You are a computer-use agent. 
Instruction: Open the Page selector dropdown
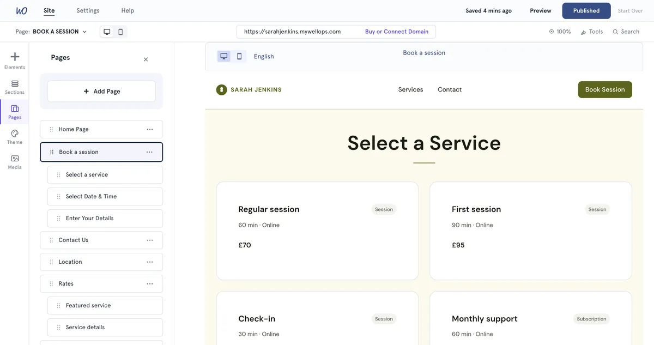[51, 32]
